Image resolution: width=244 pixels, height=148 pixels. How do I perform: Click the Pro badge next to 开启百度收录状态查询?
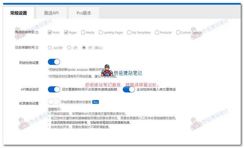95,102
